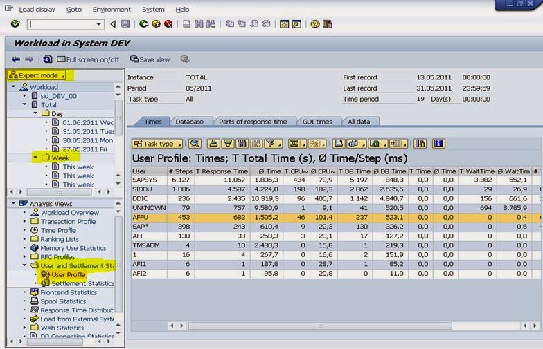Click the Print icon in standard toolbar
Viewport: 543px width, 349px height.
[x=187, y=23]
